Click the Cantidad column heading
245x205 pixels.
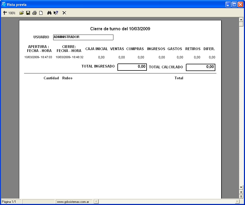tap(51, 78)
